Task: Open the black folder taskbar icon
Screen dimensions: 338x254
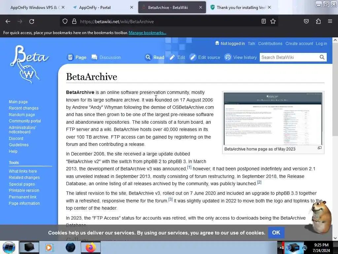Action: 29,247
